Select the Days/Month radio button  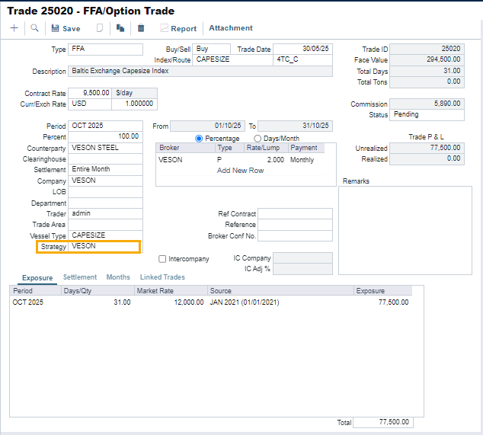[x=257, y=138]
